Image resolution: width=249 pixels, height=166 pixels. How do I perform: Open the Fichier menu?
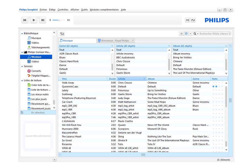coord(43,10)
